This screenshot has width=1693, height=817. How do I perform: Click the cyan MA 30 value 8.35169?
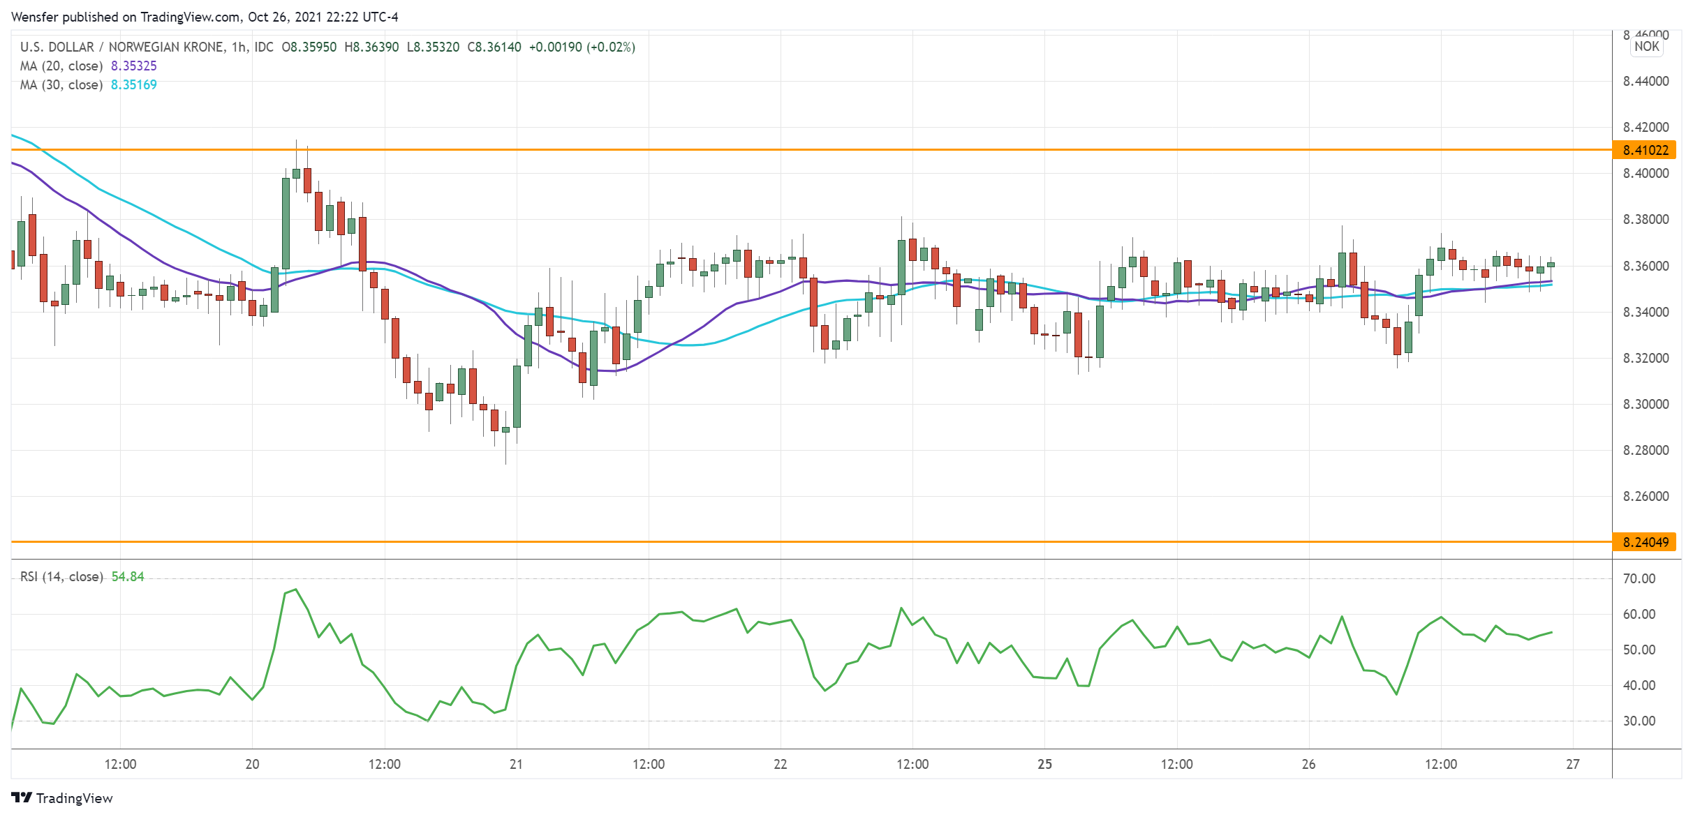(134, 84)
